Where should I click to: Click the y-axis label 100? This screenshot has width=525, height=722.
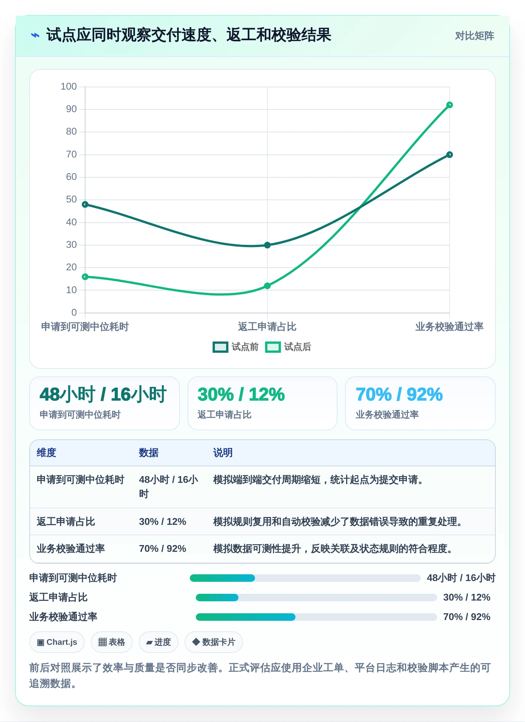click(69, 87)
